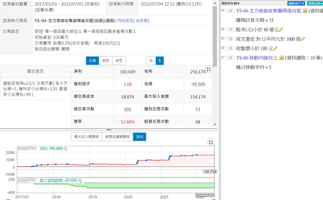This screenshot has width=323, height=200.
Task: Open XS script icon for YS-04-移動均線向上
Action: pos(282,58)
